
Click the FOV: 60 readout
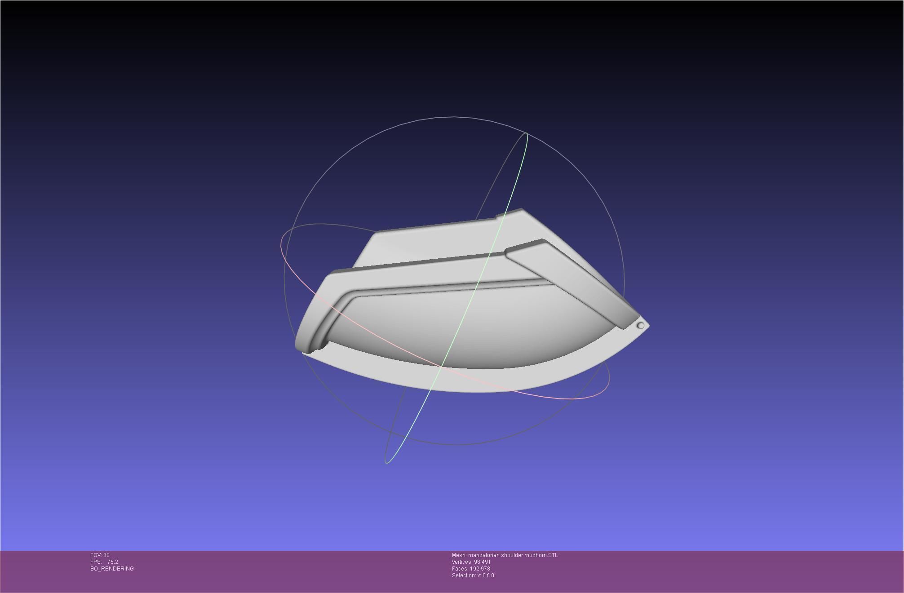(100, 555)
